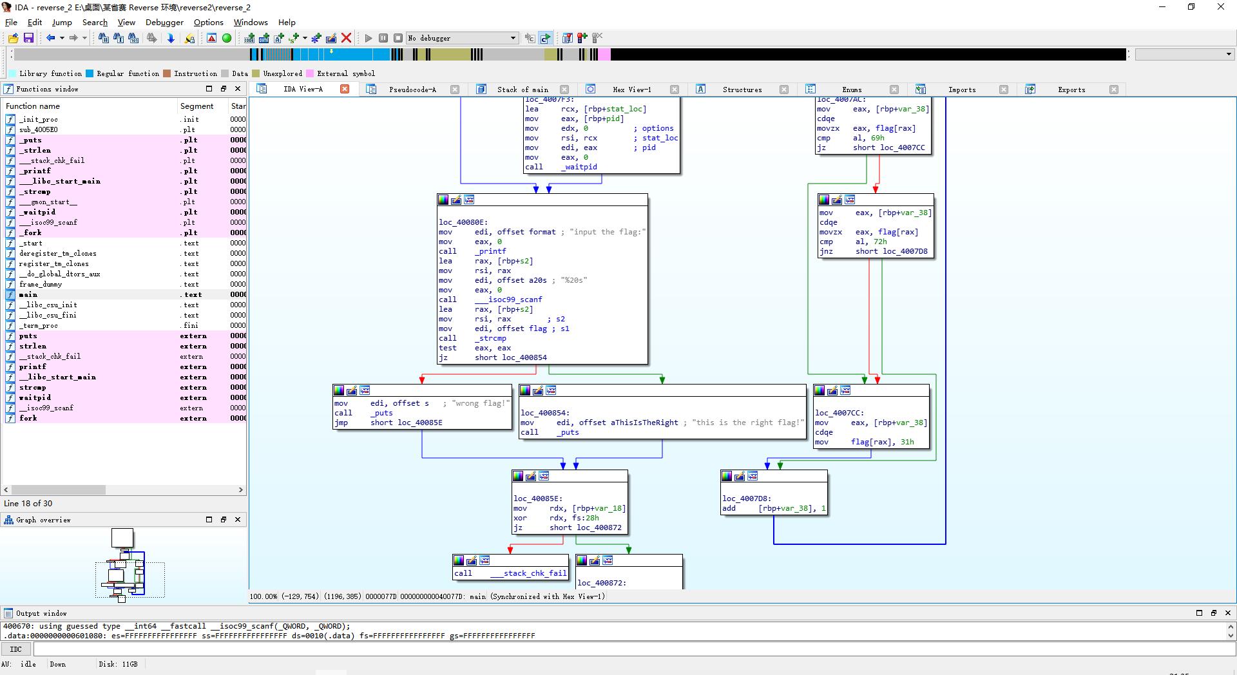The image size is (1237, 675).
Task: Switch to the Pseudocode-A tab
Action: tap(412, 90)
